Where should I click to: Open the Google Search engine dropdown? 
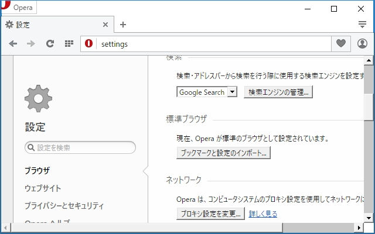click(x=207, y=92)
